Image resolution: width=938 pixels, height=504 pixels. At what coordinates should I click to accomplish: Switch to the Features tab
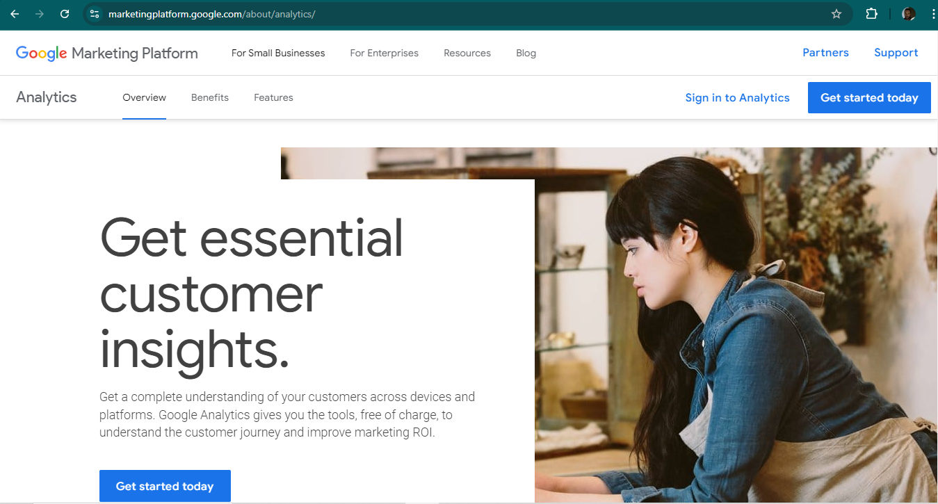tap(273, 97)
